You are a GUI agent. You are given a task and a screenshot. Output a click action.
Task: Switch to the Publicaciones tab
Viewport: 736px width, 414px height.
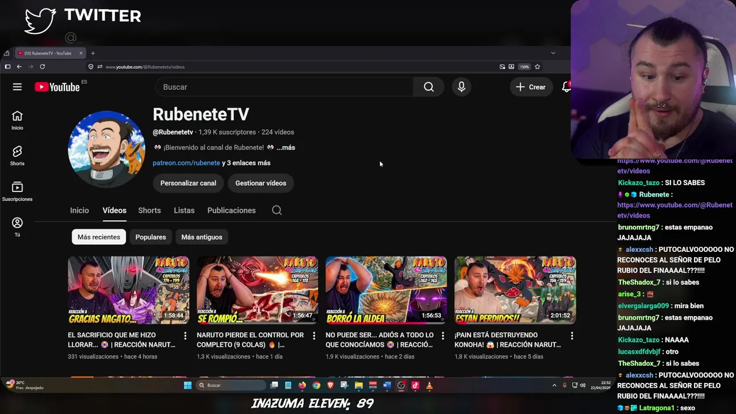231,210
